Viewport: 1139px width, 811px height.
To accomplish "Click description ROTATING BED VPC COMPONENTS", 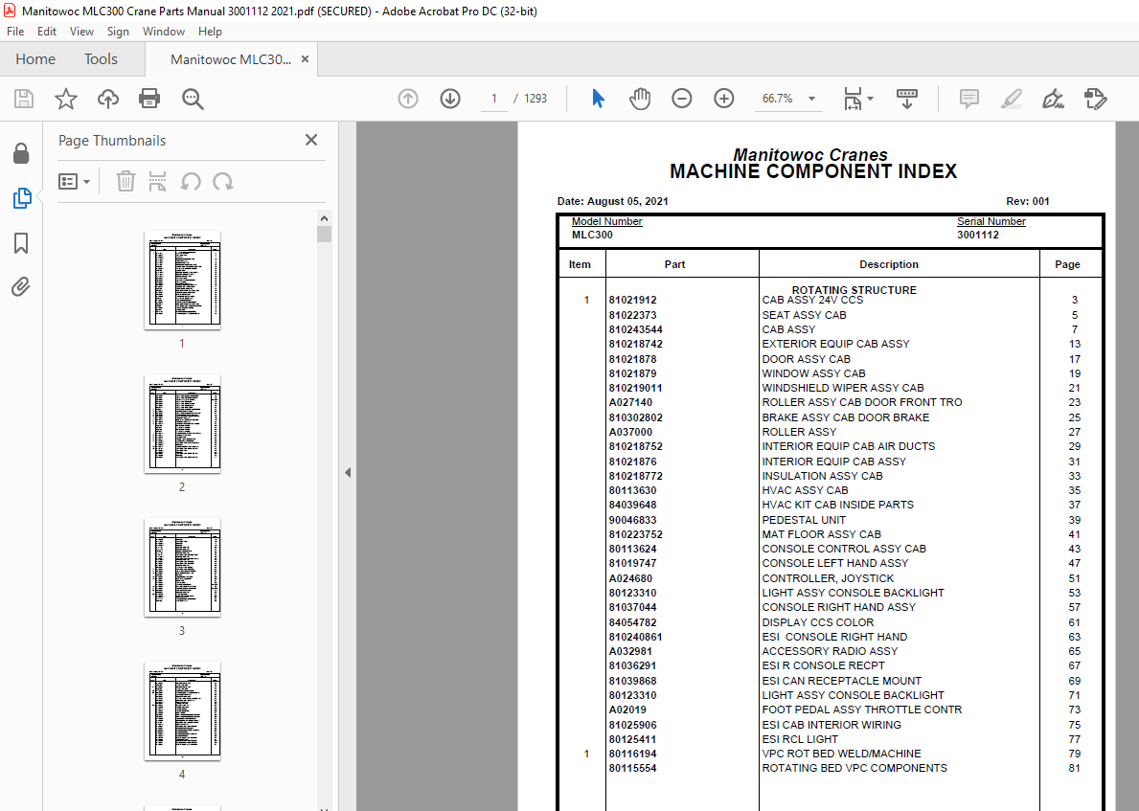I will [854, 768].
